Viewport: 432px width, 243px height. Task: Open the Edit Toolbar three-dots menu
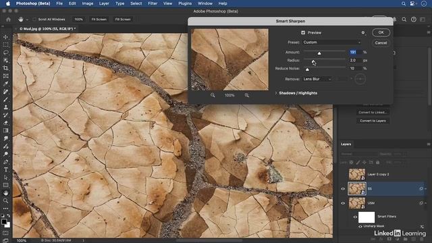tap(5, 209)
